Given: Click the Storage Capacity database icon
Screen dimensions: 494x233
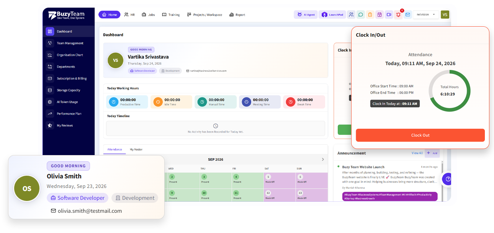Looking at the screenshot, I should pyautogui.click(x=49, y=90).
